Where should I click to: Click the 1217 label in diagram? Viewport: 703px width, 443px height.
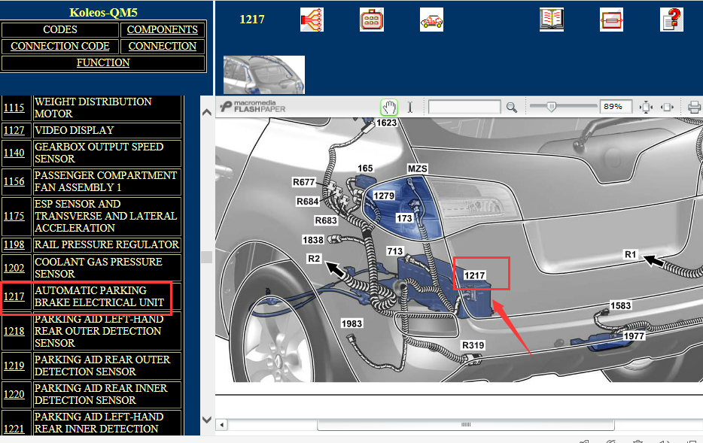pyautogui.click(x=474, y=275)
